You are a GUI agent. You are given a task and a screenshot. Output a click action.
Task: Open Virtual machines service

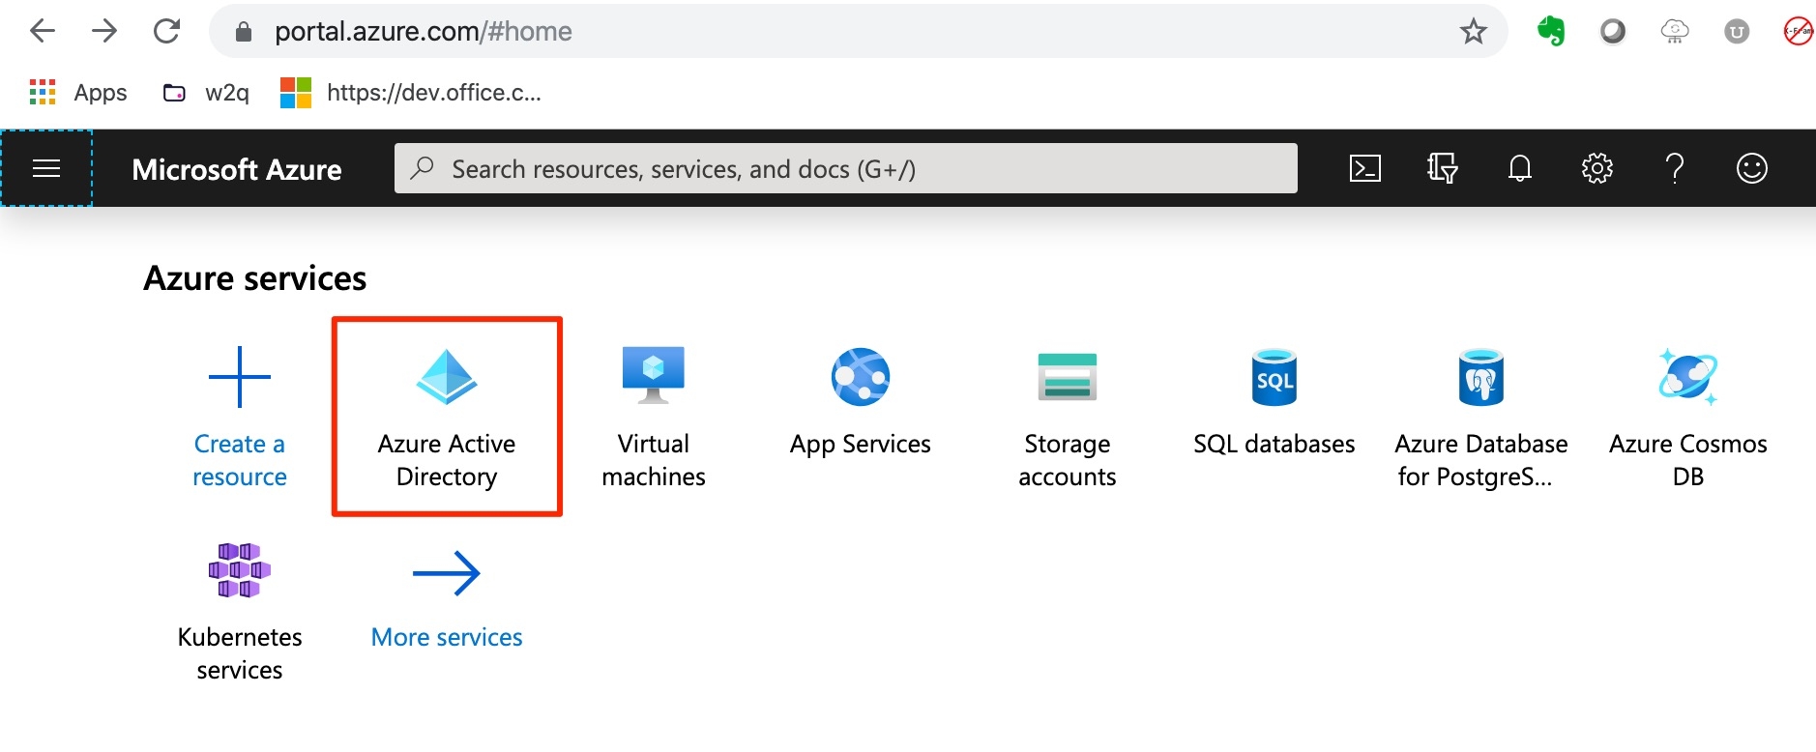click(x=654, y=417)
